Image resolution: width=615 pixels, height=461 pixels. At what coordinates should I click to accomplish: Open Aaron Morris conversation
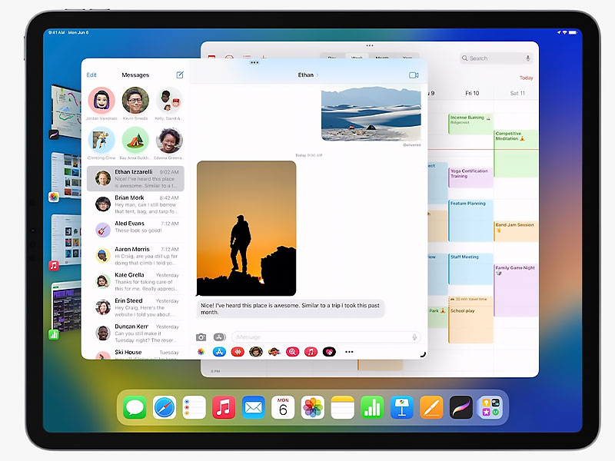(x=135, y=256)
